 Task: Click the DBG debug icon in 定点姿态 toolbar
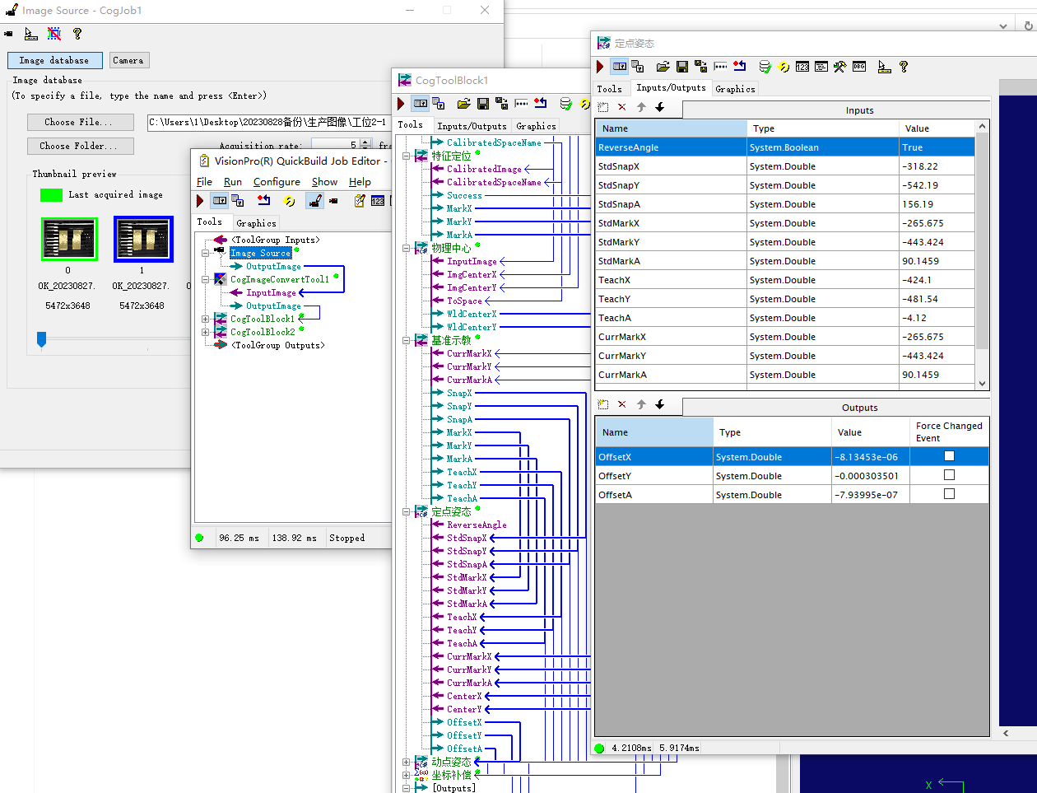(859, 67)
